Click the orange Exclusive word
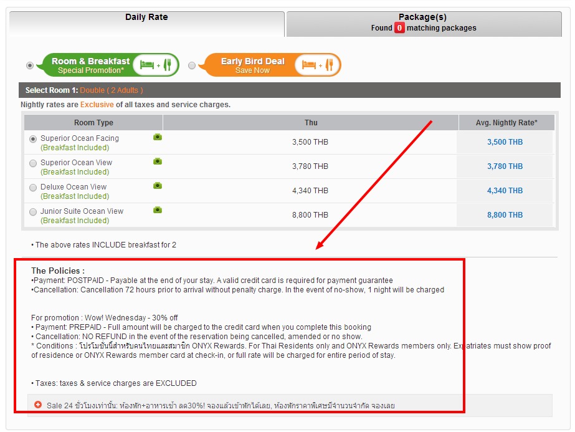The height and width of the screenshot is (432, 575). click(x=97, y=105)
